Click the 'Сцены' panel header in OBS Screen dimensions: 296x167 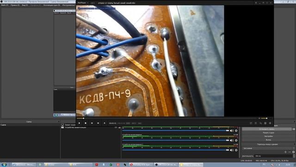click(x=30, y=122)
